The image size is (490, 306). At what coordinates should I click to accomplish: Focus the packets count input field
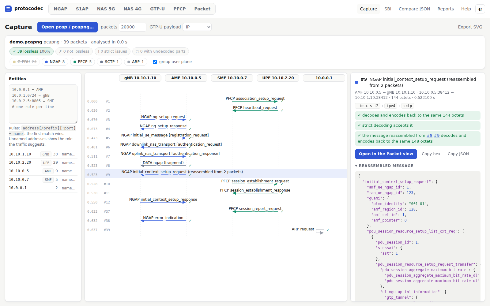click(133, 27)
